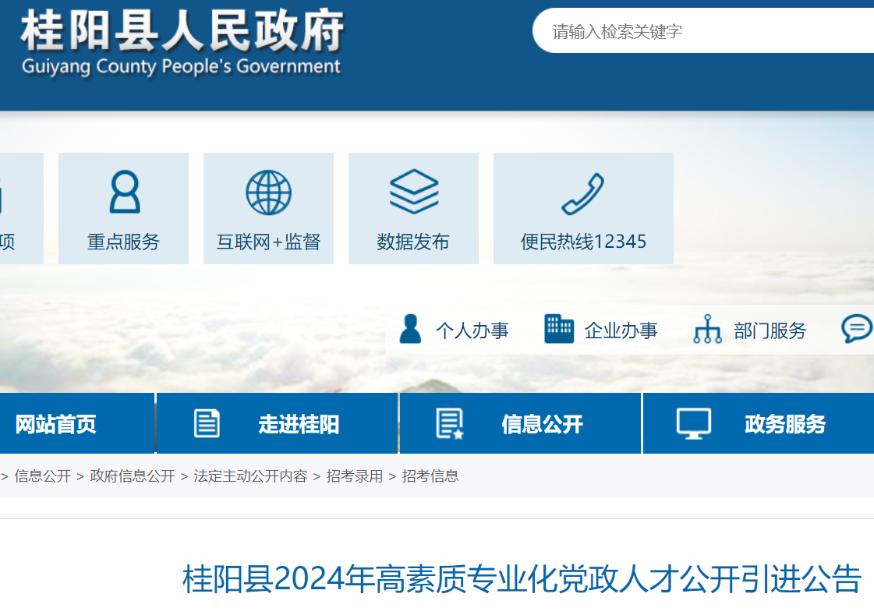Viewport: 874px width, 615px height.
Task: Go to 招考信息 breadcrumb link
Action: (x=430, y=476)
